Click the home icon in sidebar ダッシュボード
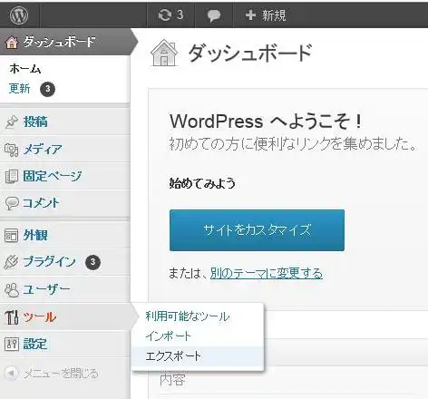This screenshot has height=399, width=428. click(x=12, y=42)
